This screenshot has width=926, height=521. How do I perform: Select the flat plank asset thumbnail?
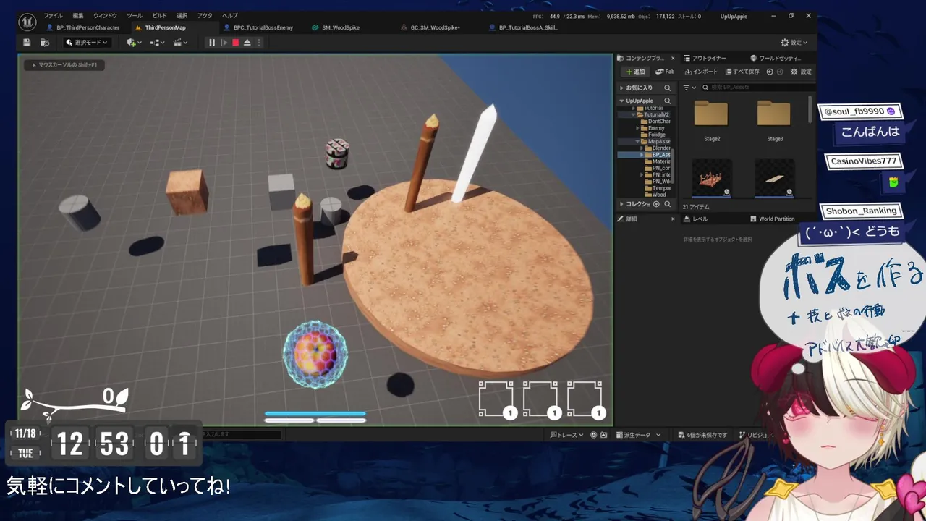coord(775,178)
